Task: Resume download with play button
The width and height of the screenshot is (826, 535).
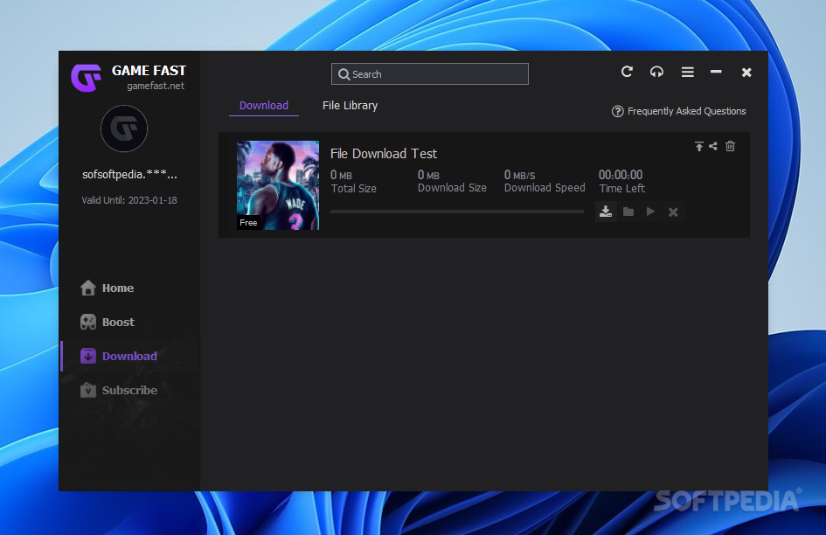Action: click(650, 212)
